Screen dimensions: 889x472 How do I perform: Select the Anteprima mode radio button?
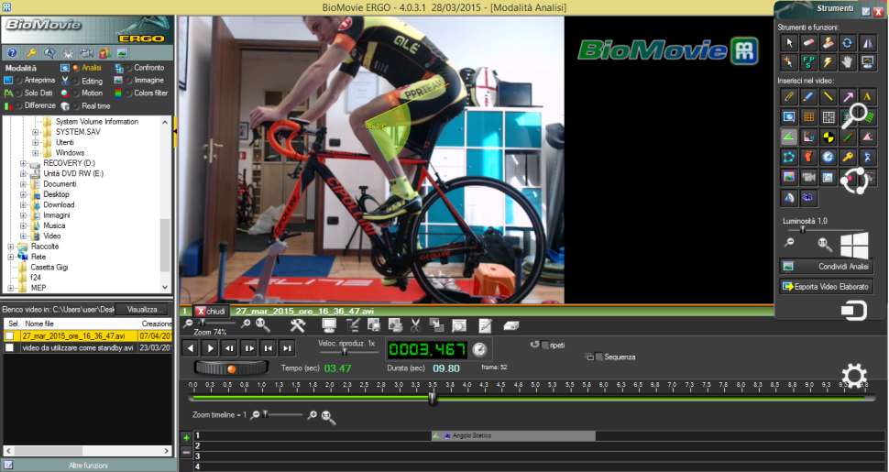coord(18,81)
